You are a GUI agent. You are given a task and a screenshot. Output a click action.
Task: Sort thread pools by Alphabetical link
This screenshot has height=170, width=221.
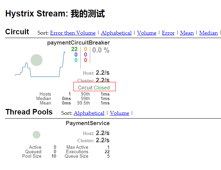pyautogui.click(x=89, y=113)
